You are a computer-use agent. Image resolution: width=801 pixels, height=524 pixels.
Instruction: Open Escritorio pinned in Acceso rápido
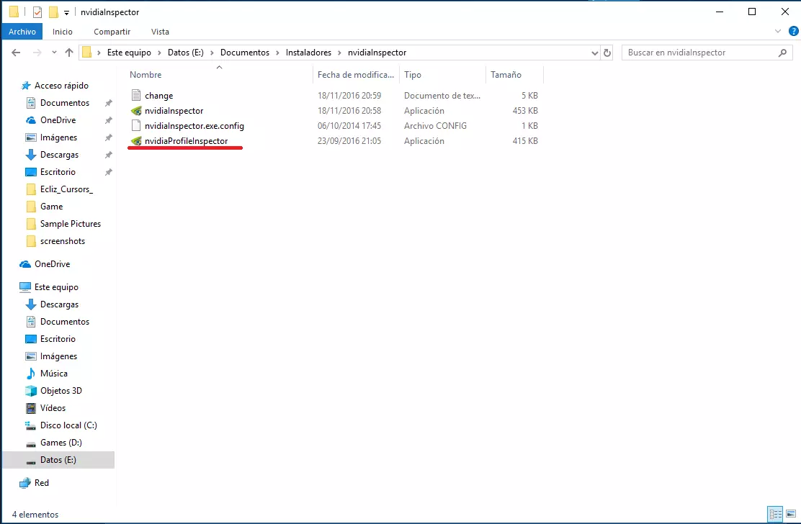58,172
